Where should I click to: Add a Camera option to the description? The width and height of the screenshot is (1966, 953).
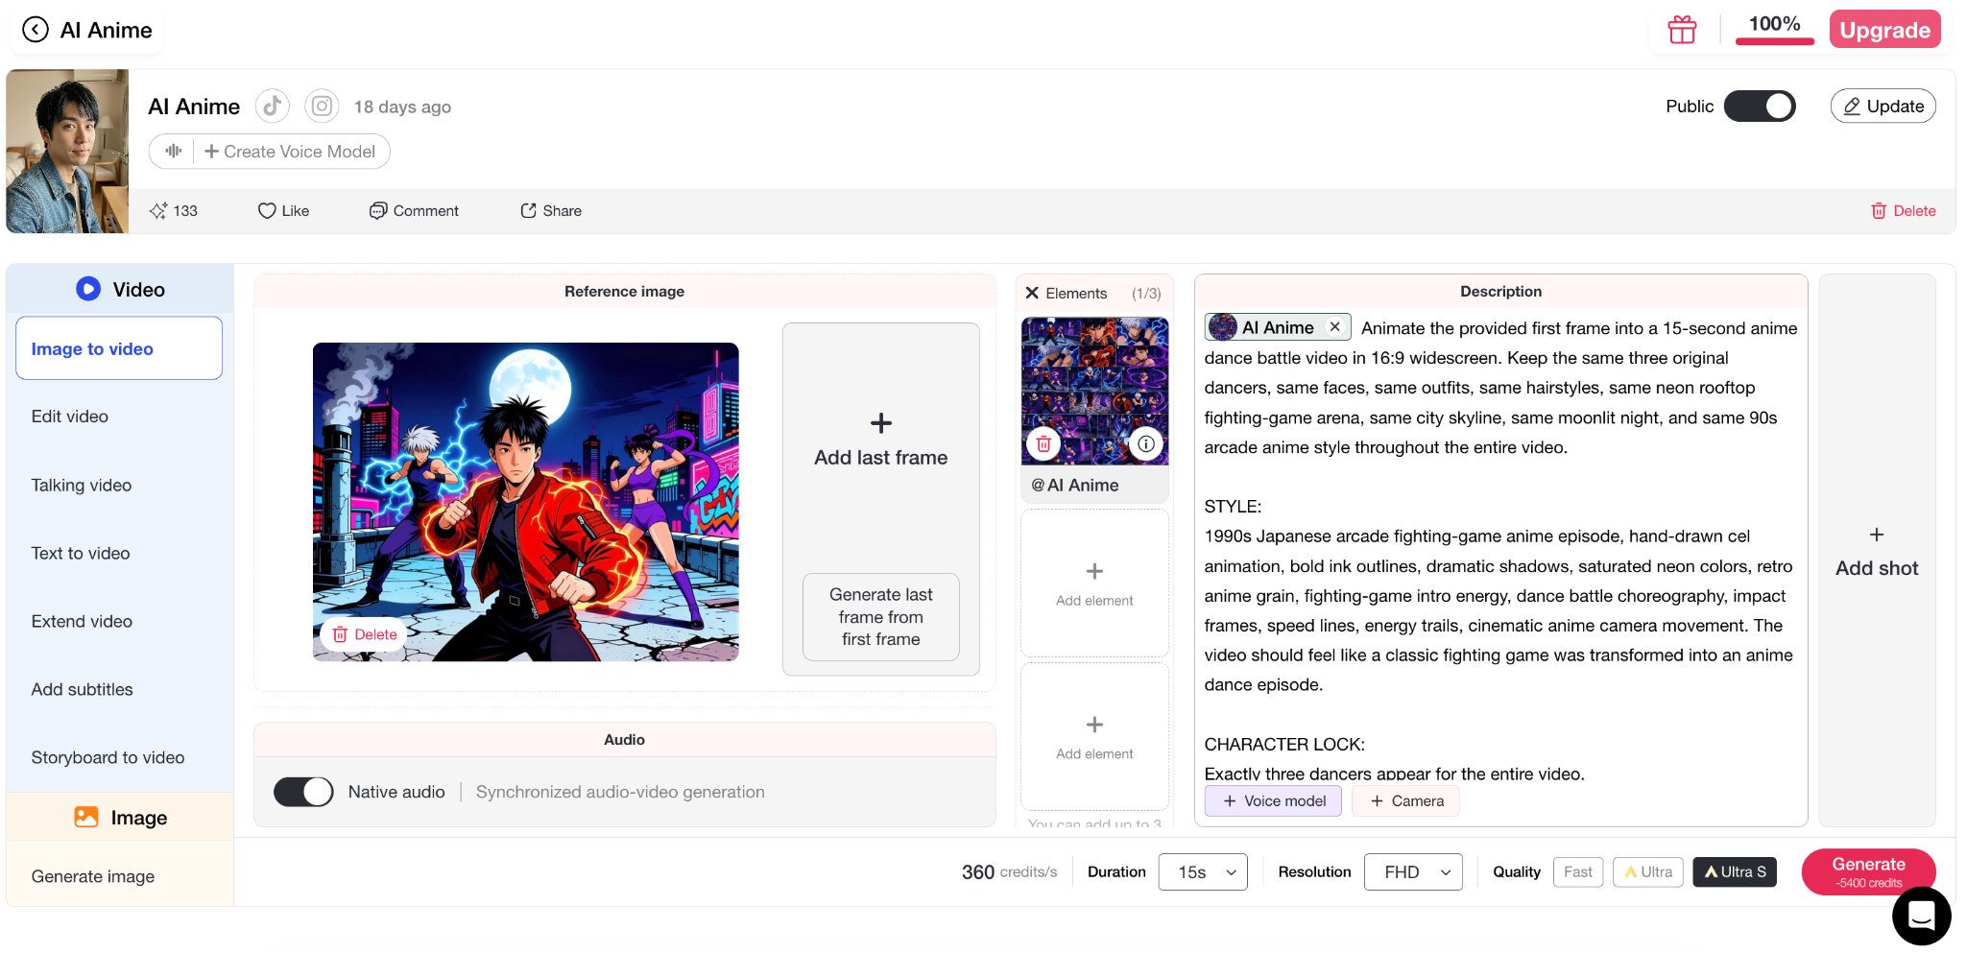[x=1406, y=800]
